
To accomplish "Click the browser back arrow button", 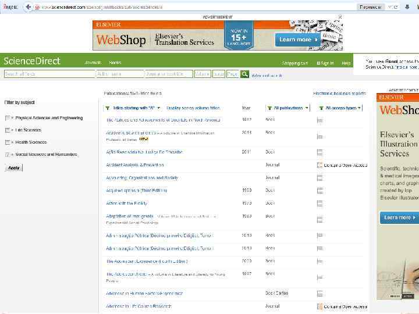I will click(x=28, y=7).
